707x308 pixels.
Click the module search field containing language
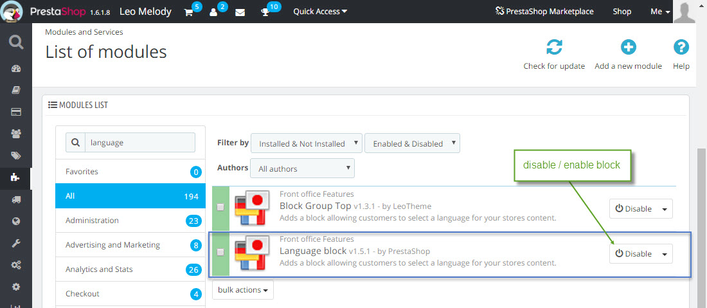coord(139,143)
